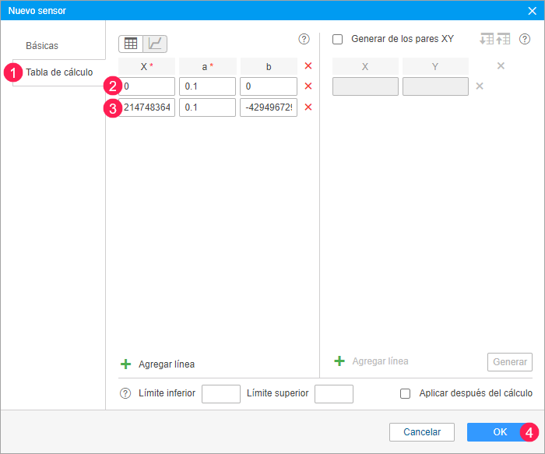Click green plus in XY pairs panel
The height and width of the screenshot is (454, 545).
tap(339, 361)
